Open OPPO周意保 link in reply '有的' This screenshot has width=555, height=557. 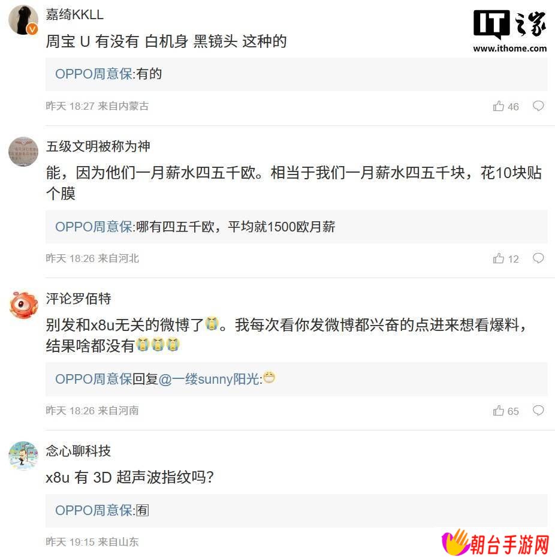(x=93, y=74)
